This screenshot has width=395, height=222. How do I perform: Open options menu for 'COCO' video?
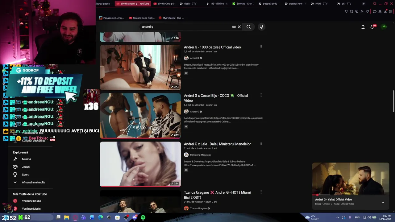pyautogui.click(x=261, y=95)
